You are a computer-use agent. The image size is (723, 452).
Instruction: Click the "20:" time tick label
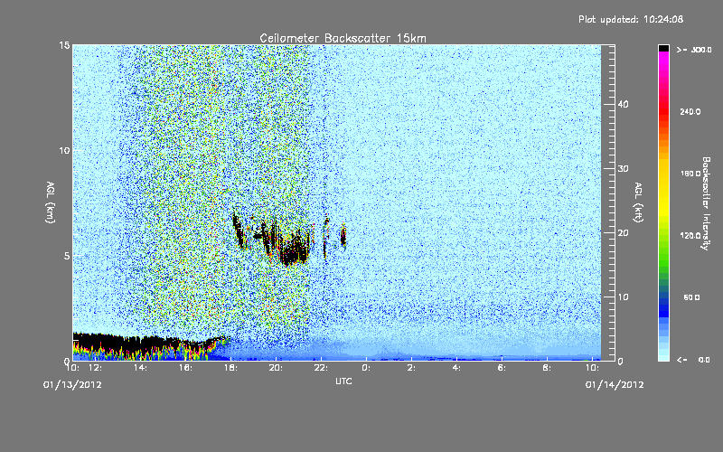276,368
